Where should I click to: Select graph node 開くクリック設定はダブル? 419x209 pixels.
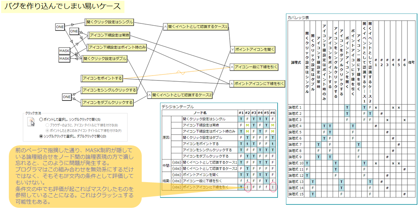tap(104, 58)
